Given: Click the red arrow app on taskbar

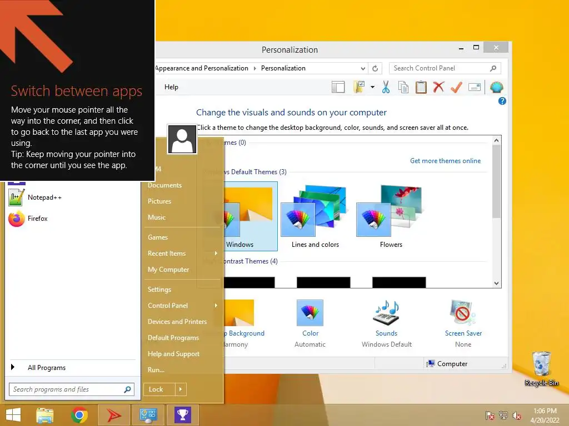Looking at the screenshot, I should 114,415.
